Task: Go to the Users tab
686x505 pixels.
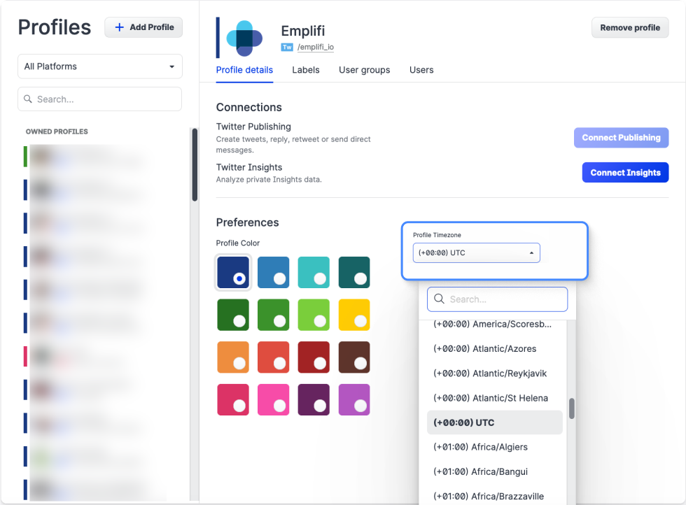Action: pyautogui.click(x=421, y=70)
